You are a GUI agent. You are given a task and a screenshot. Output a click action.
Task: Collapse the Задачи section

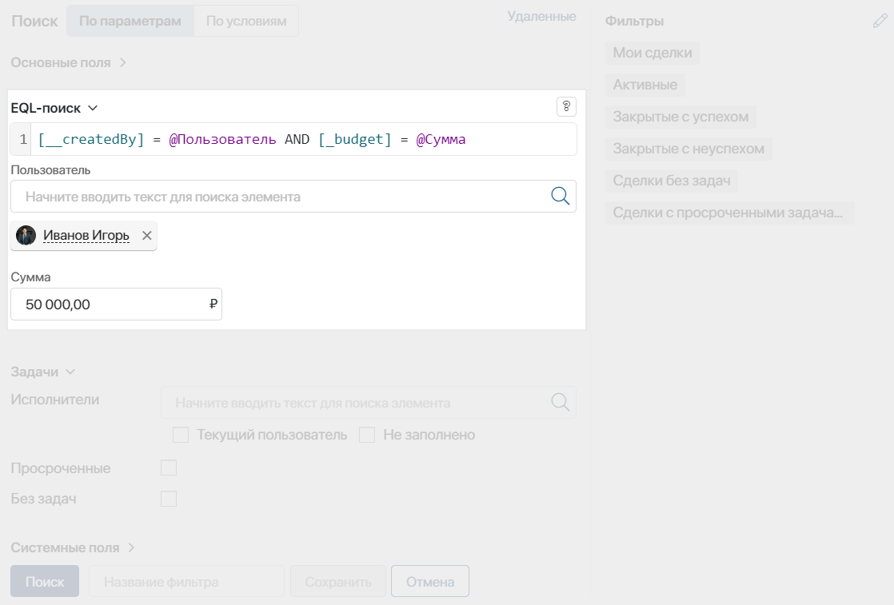point(42,372)
